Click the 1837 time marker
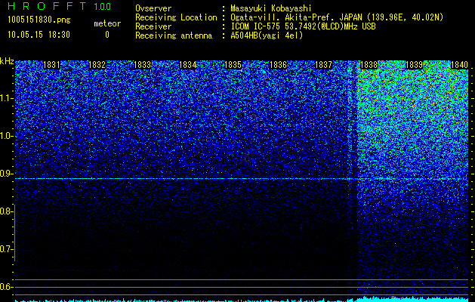This screenshot has width=475, height=302. coord(323,65)
